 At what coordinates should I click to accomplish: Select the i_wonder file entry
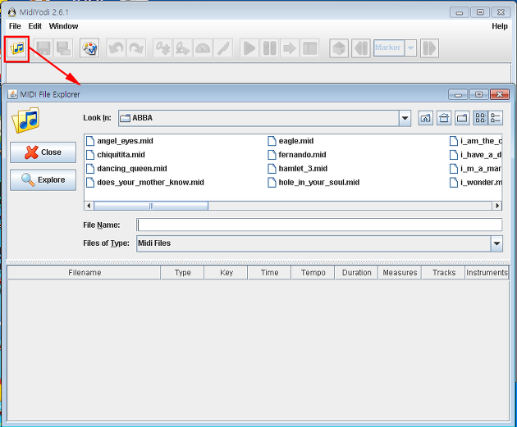tap(476, 183)
